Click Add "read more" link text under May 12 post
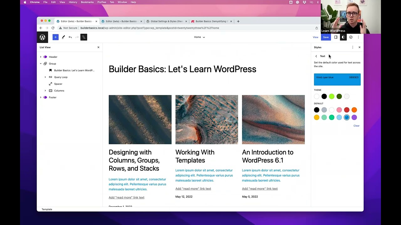 (x=193, y=189)
